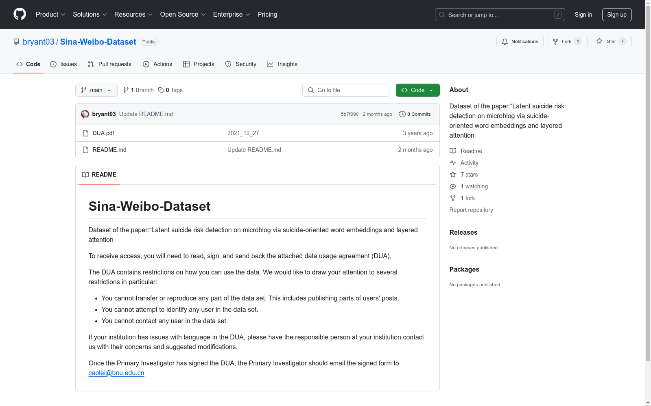Screen dimensions: 651x406
Task: Click the fork count badge showing 1
Action: click(x=578, y=41)
